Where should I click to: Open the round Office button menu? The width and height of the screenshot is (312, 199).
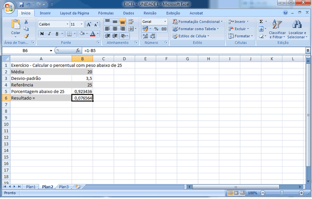[x=9, y=7]
